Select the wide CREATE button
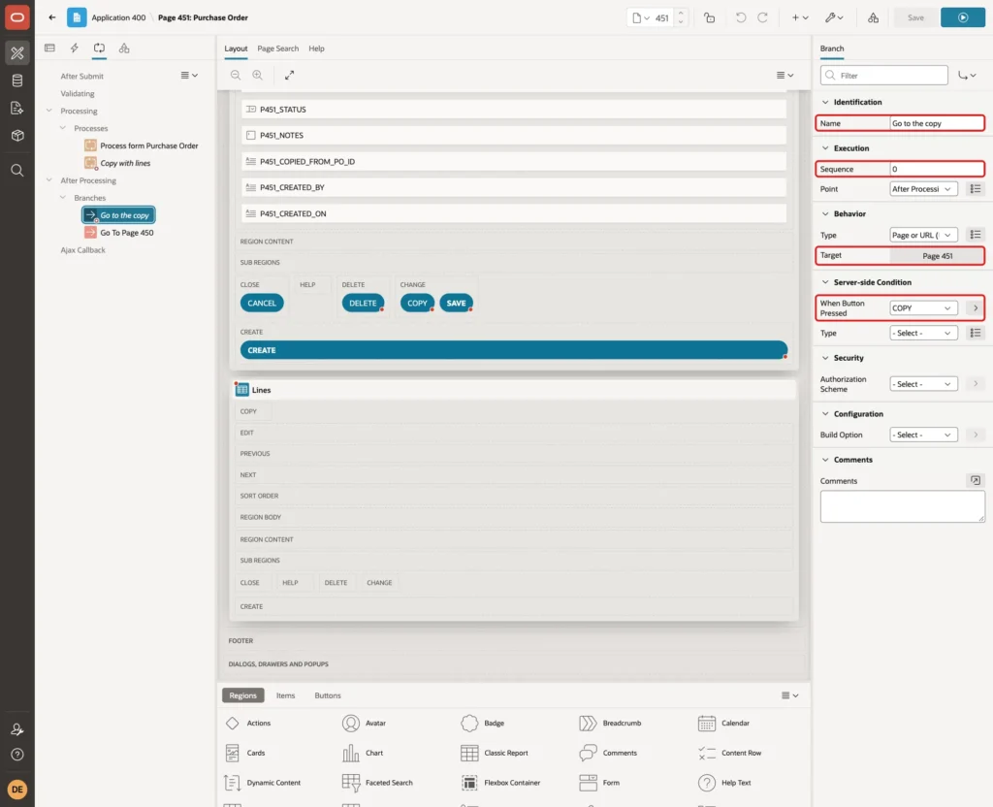The width and height of the screenshot is (993, 807). (x=514, y=349)
